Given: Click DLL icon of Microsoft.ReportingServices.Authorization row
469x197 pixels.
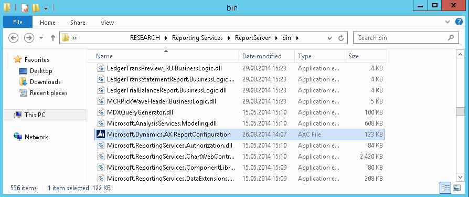Looking at the screenshot, I should click(x=101, y=146).
